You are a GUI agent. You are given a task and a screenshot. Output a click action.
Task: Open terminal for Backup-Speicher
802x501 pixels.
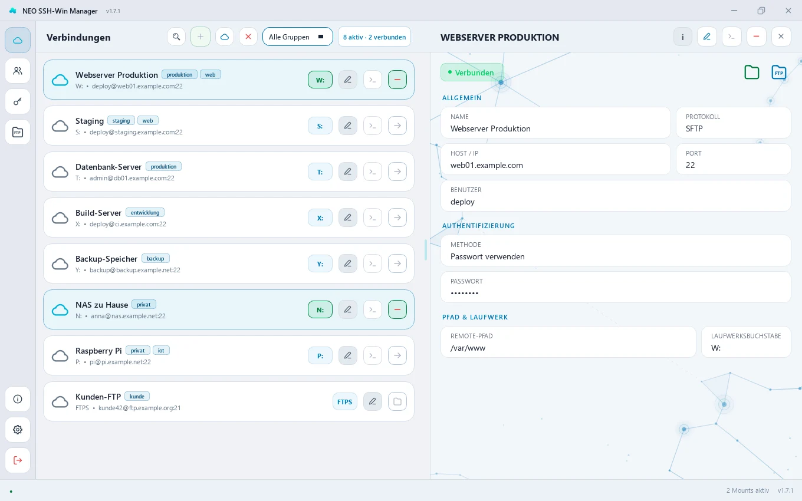click(x=373, y=263)
